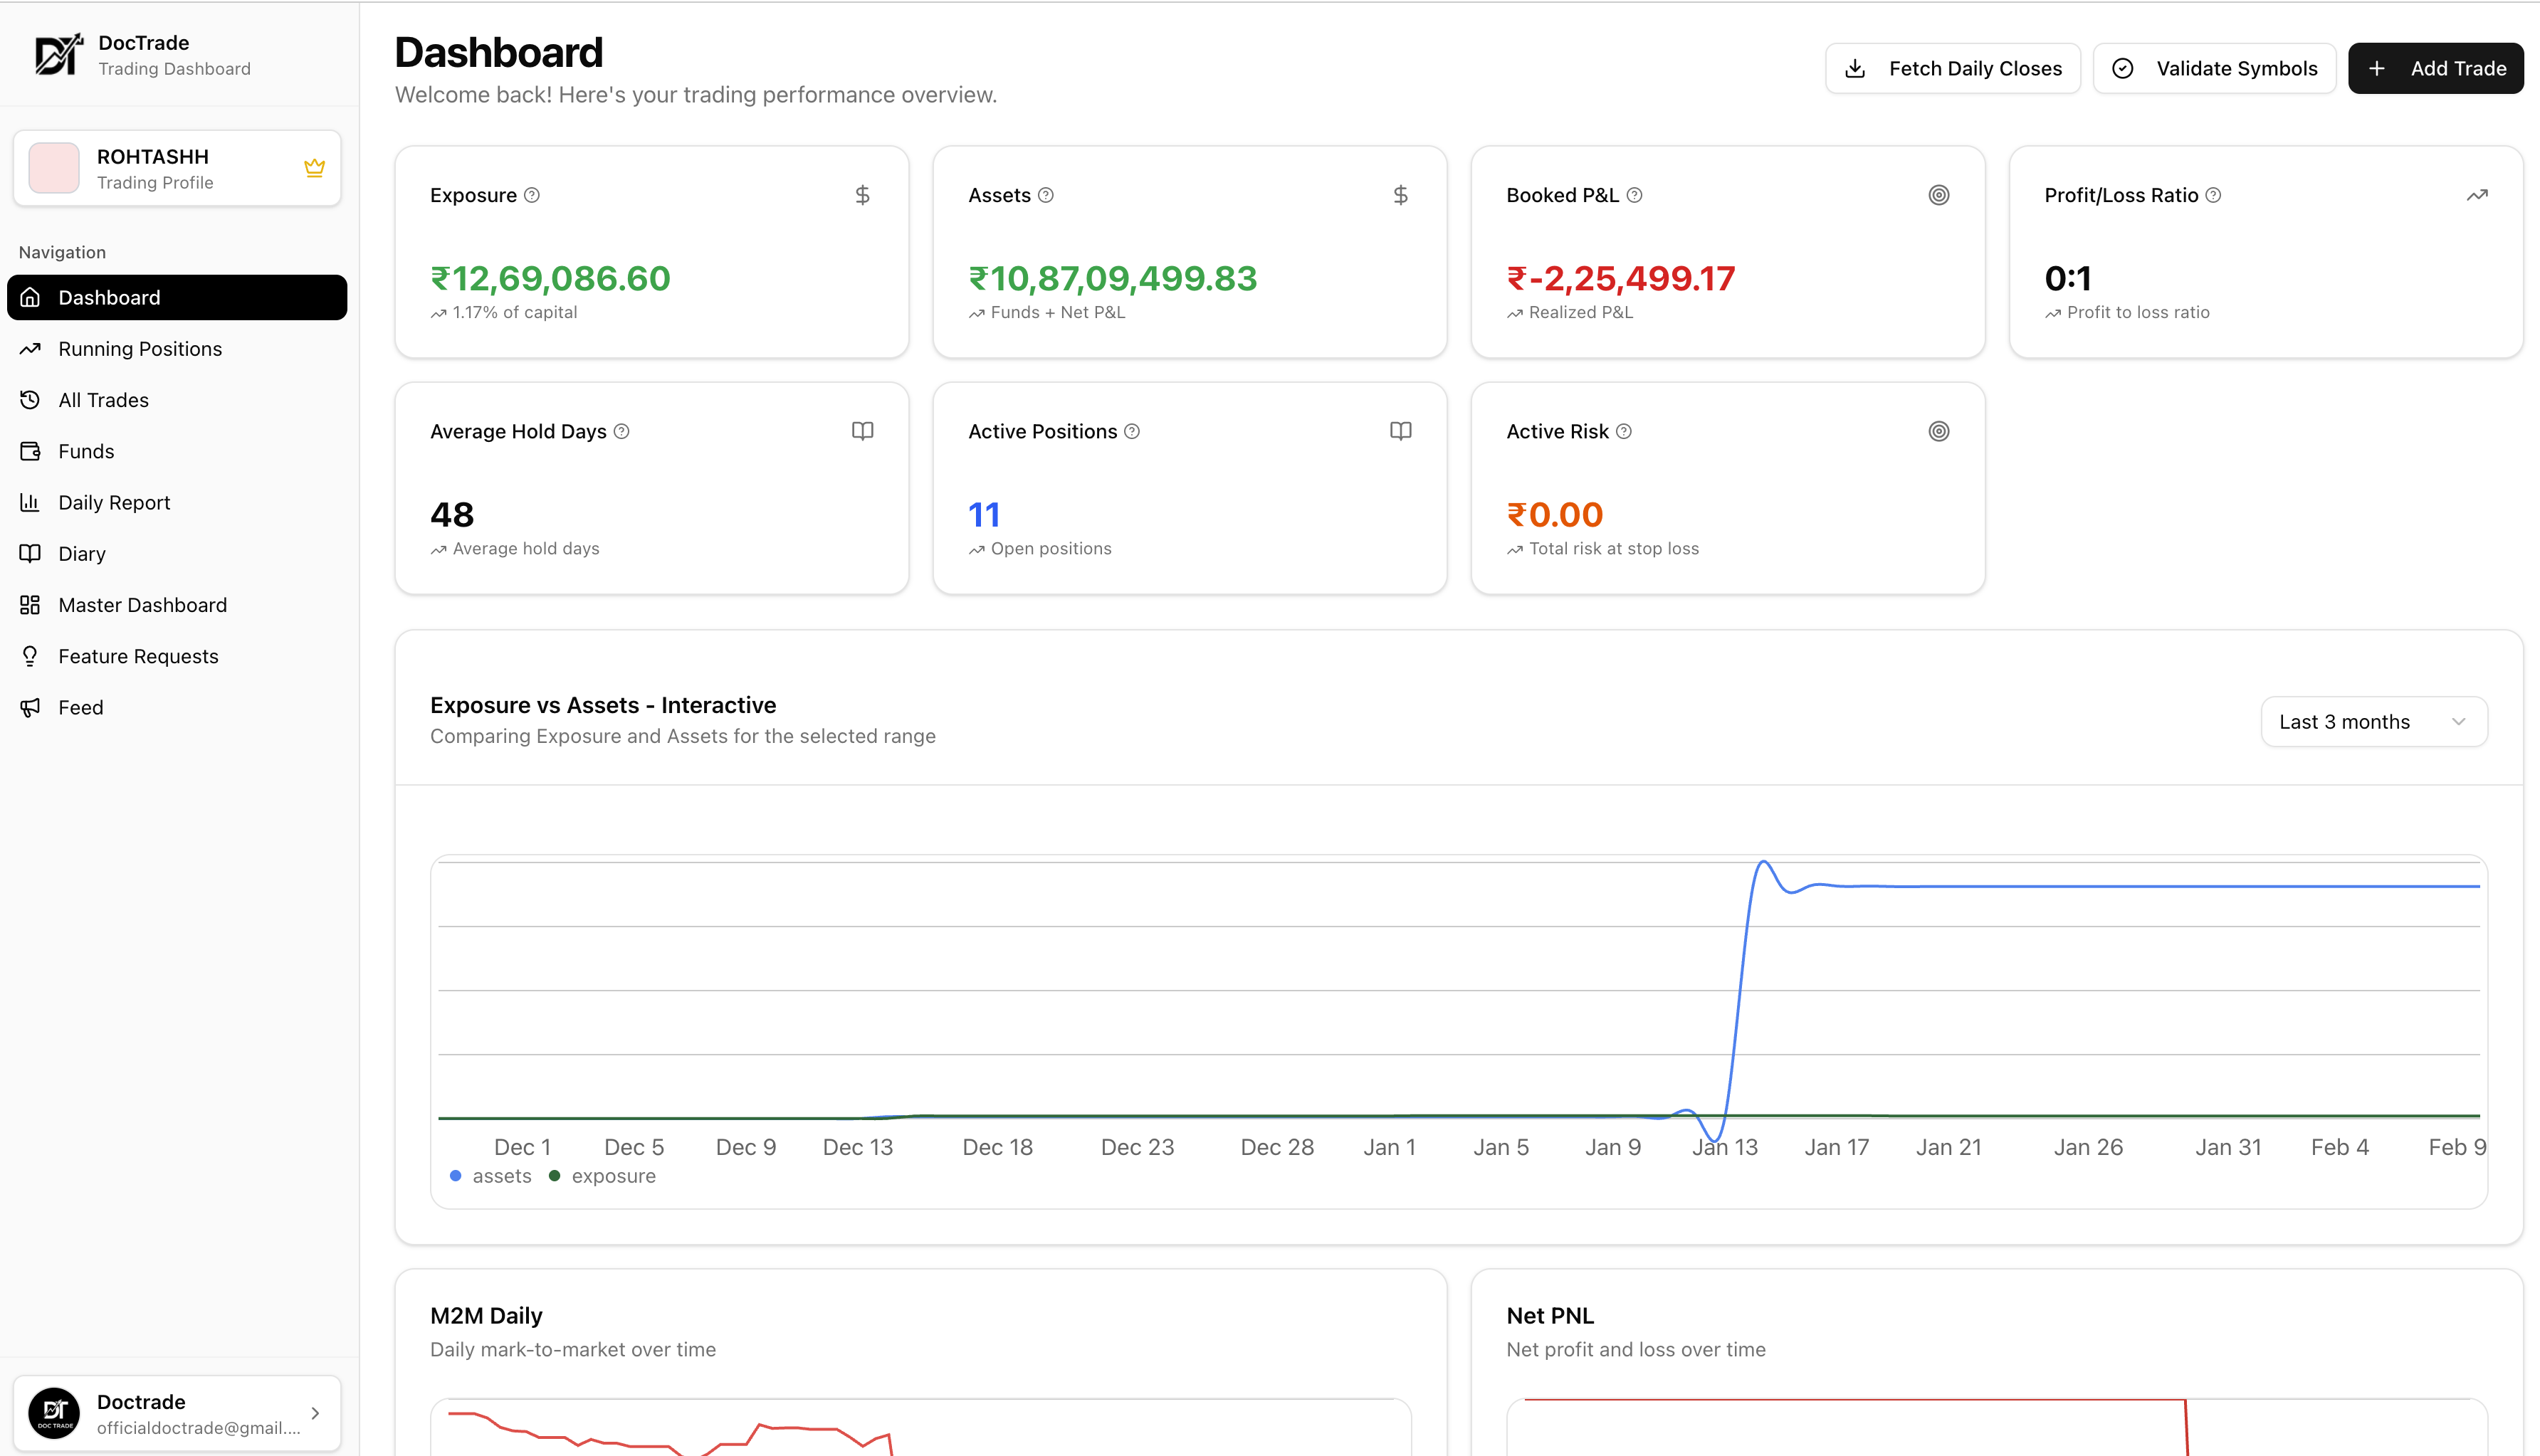The image size is (2540, 1456).
Task: Click the Profit/Loss Ratio trend icon
Action: 2476,195
